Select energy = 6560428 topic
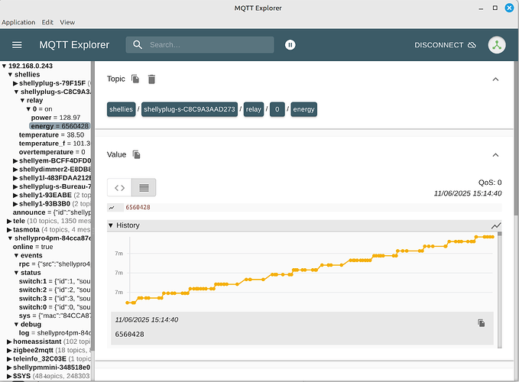519x382 pixels. coord(60,126)
